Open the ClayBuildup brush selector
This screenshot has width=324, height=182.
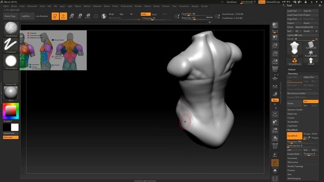click(x=11, y=29)
